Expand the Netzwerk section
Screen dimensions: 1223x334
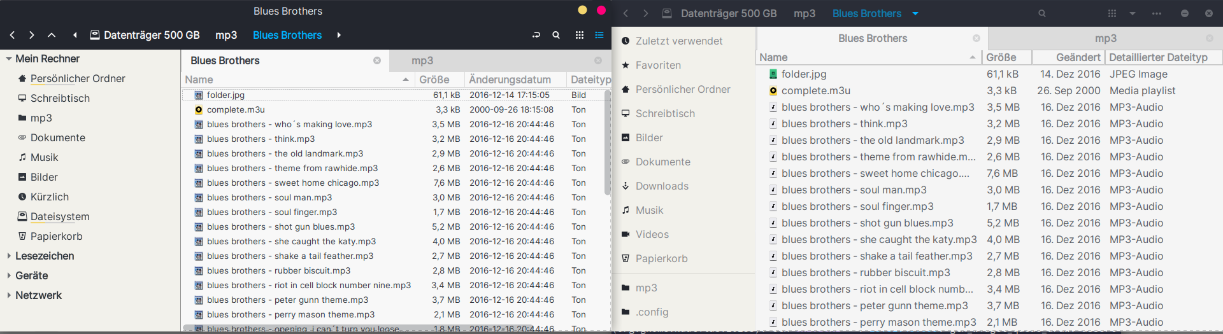point(9,296)
